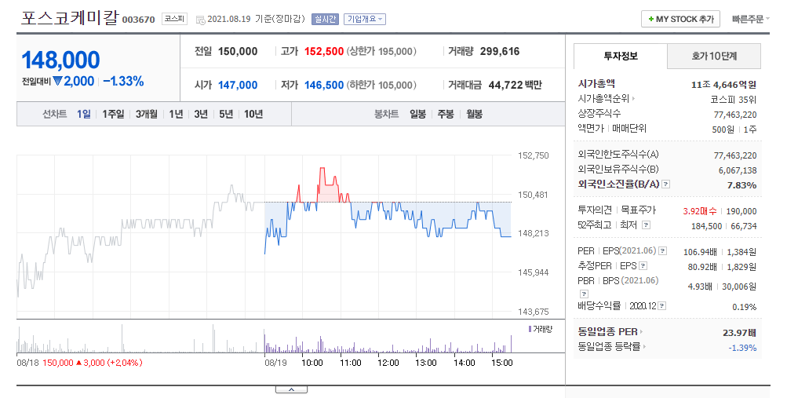Click the 전일 value 150,000
787x398 pixels.
(238, 51)
